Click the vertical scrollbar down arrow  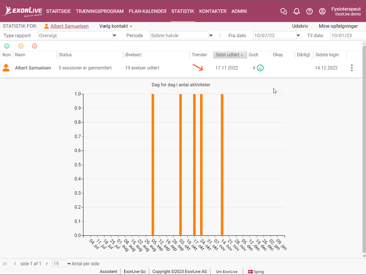pos(364,256)
